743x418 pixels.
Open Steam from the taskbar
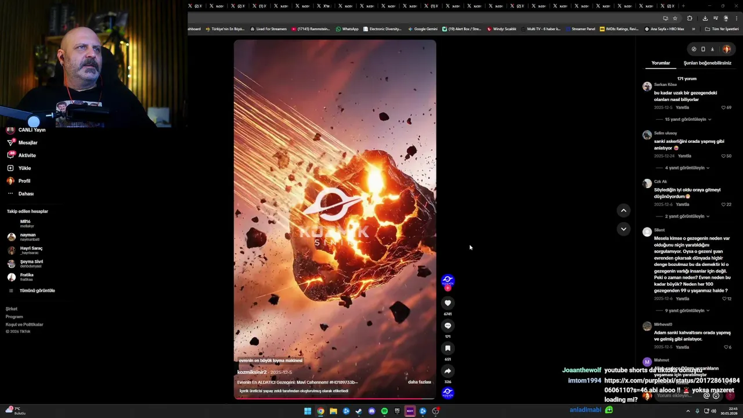coord(359,411)
